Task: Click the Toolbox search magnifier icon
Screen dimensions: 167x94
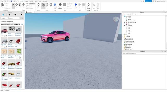Action: coord(20,18)
